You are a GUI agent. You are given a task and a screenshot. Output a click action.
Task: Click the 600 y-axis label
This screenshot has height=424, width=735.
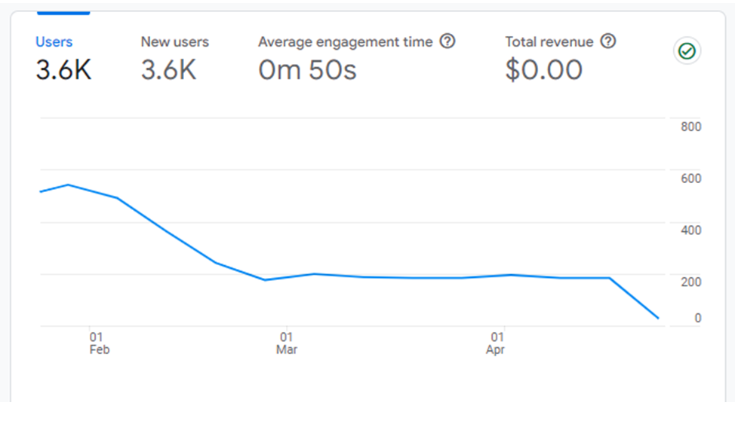pos(691,178)
